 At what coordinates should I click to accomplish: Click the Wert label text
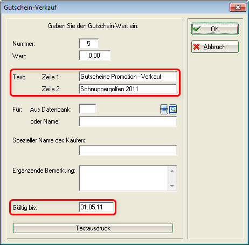[x=19, y=56]
